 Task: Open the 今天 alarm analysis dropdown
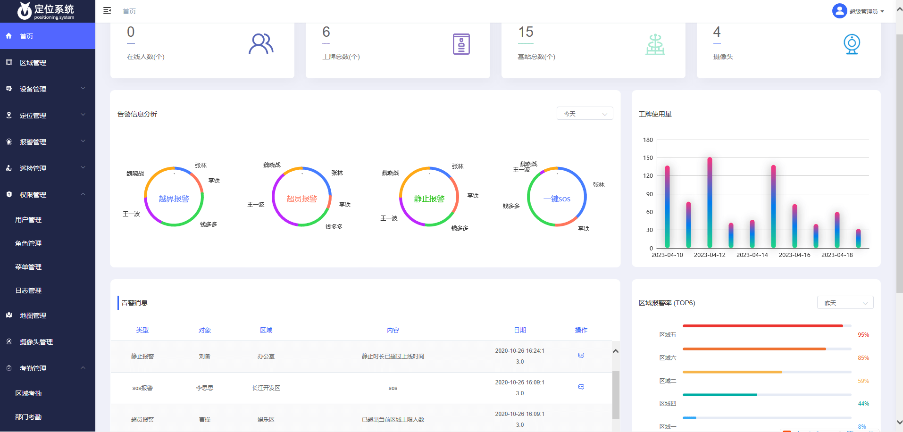[585, 114]
